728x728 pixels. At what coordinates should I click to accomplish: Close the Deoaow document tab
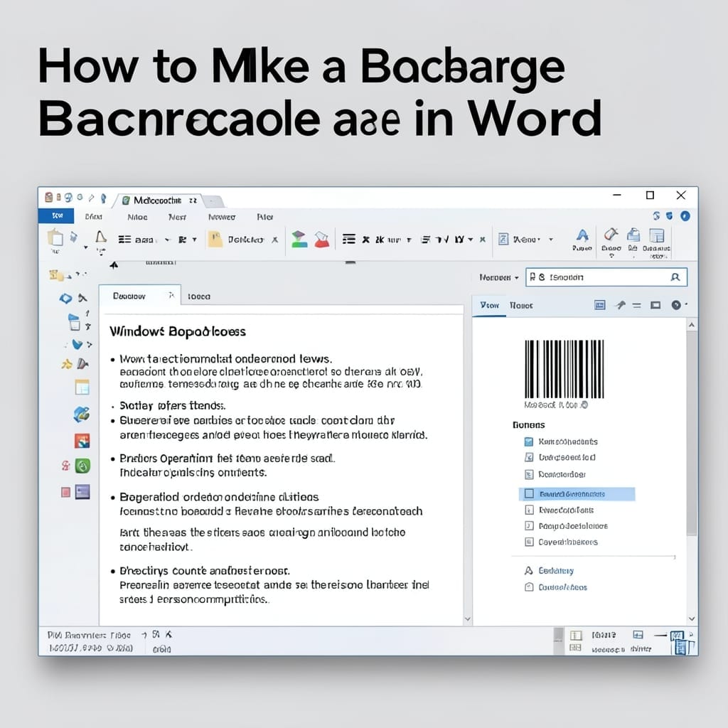click(171, 295)
